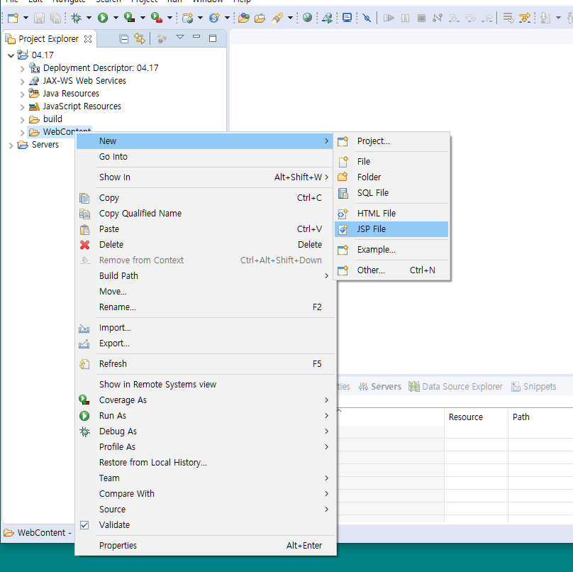Toggle Skip All Breakpoints icon
This screenshot has width=573, height=572.
(367, 18)
